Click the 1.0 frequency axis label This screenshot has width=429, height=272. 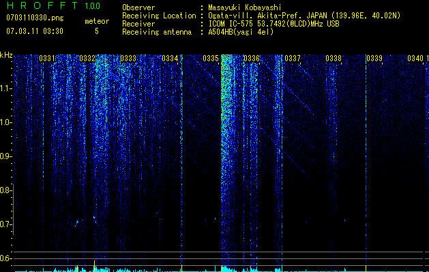pos(6,122)
